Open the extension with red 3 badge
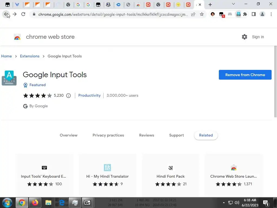277x208 pixels. pos(222,15)
